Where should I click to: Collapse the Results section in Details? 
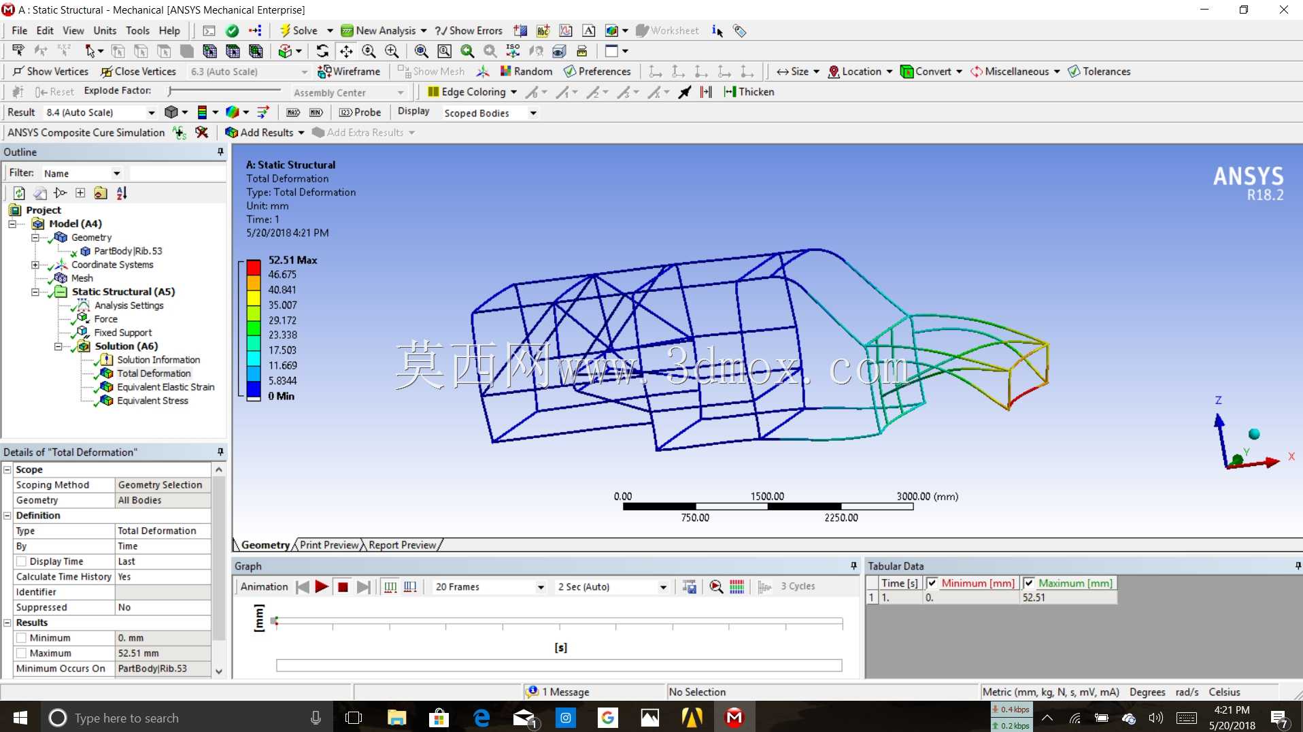pyautogui.click(x=7, y=622)
